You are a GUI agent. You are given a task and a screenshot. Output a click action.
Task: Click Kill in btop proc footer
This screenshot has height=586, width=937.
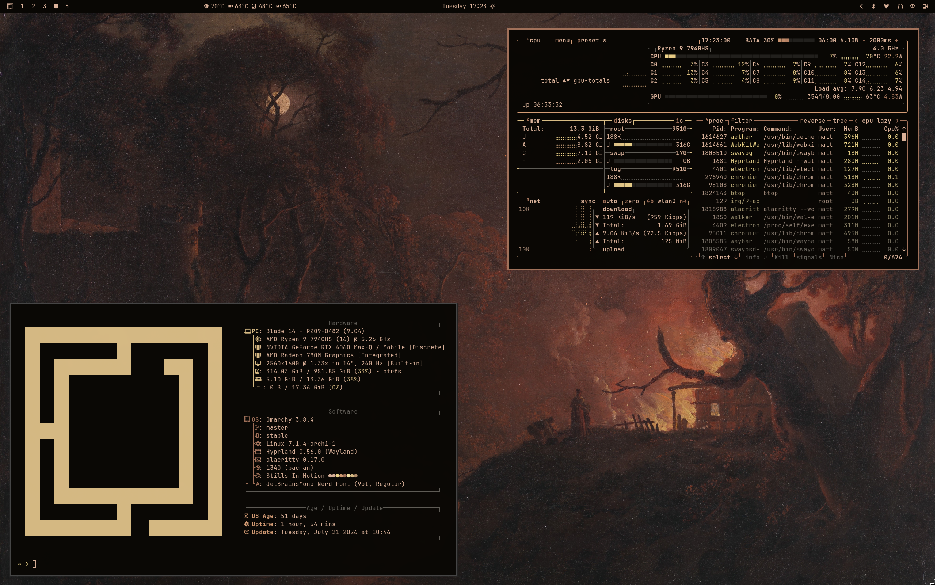[x=782, y=258]
